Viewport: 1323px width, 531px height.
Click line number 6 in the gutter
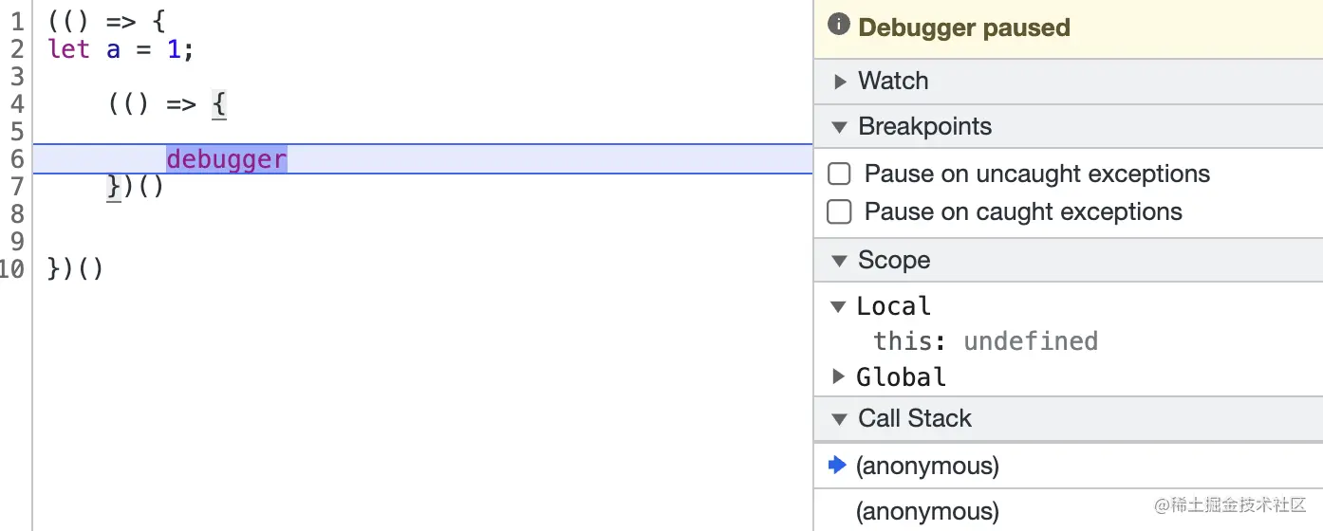(17, 159)
